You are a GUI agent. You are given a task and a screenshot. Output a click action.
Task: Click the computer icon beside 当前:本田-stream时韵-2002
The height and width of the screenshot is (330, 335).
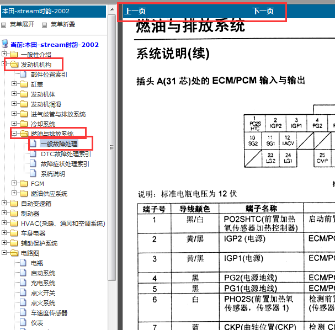[5, 44]
